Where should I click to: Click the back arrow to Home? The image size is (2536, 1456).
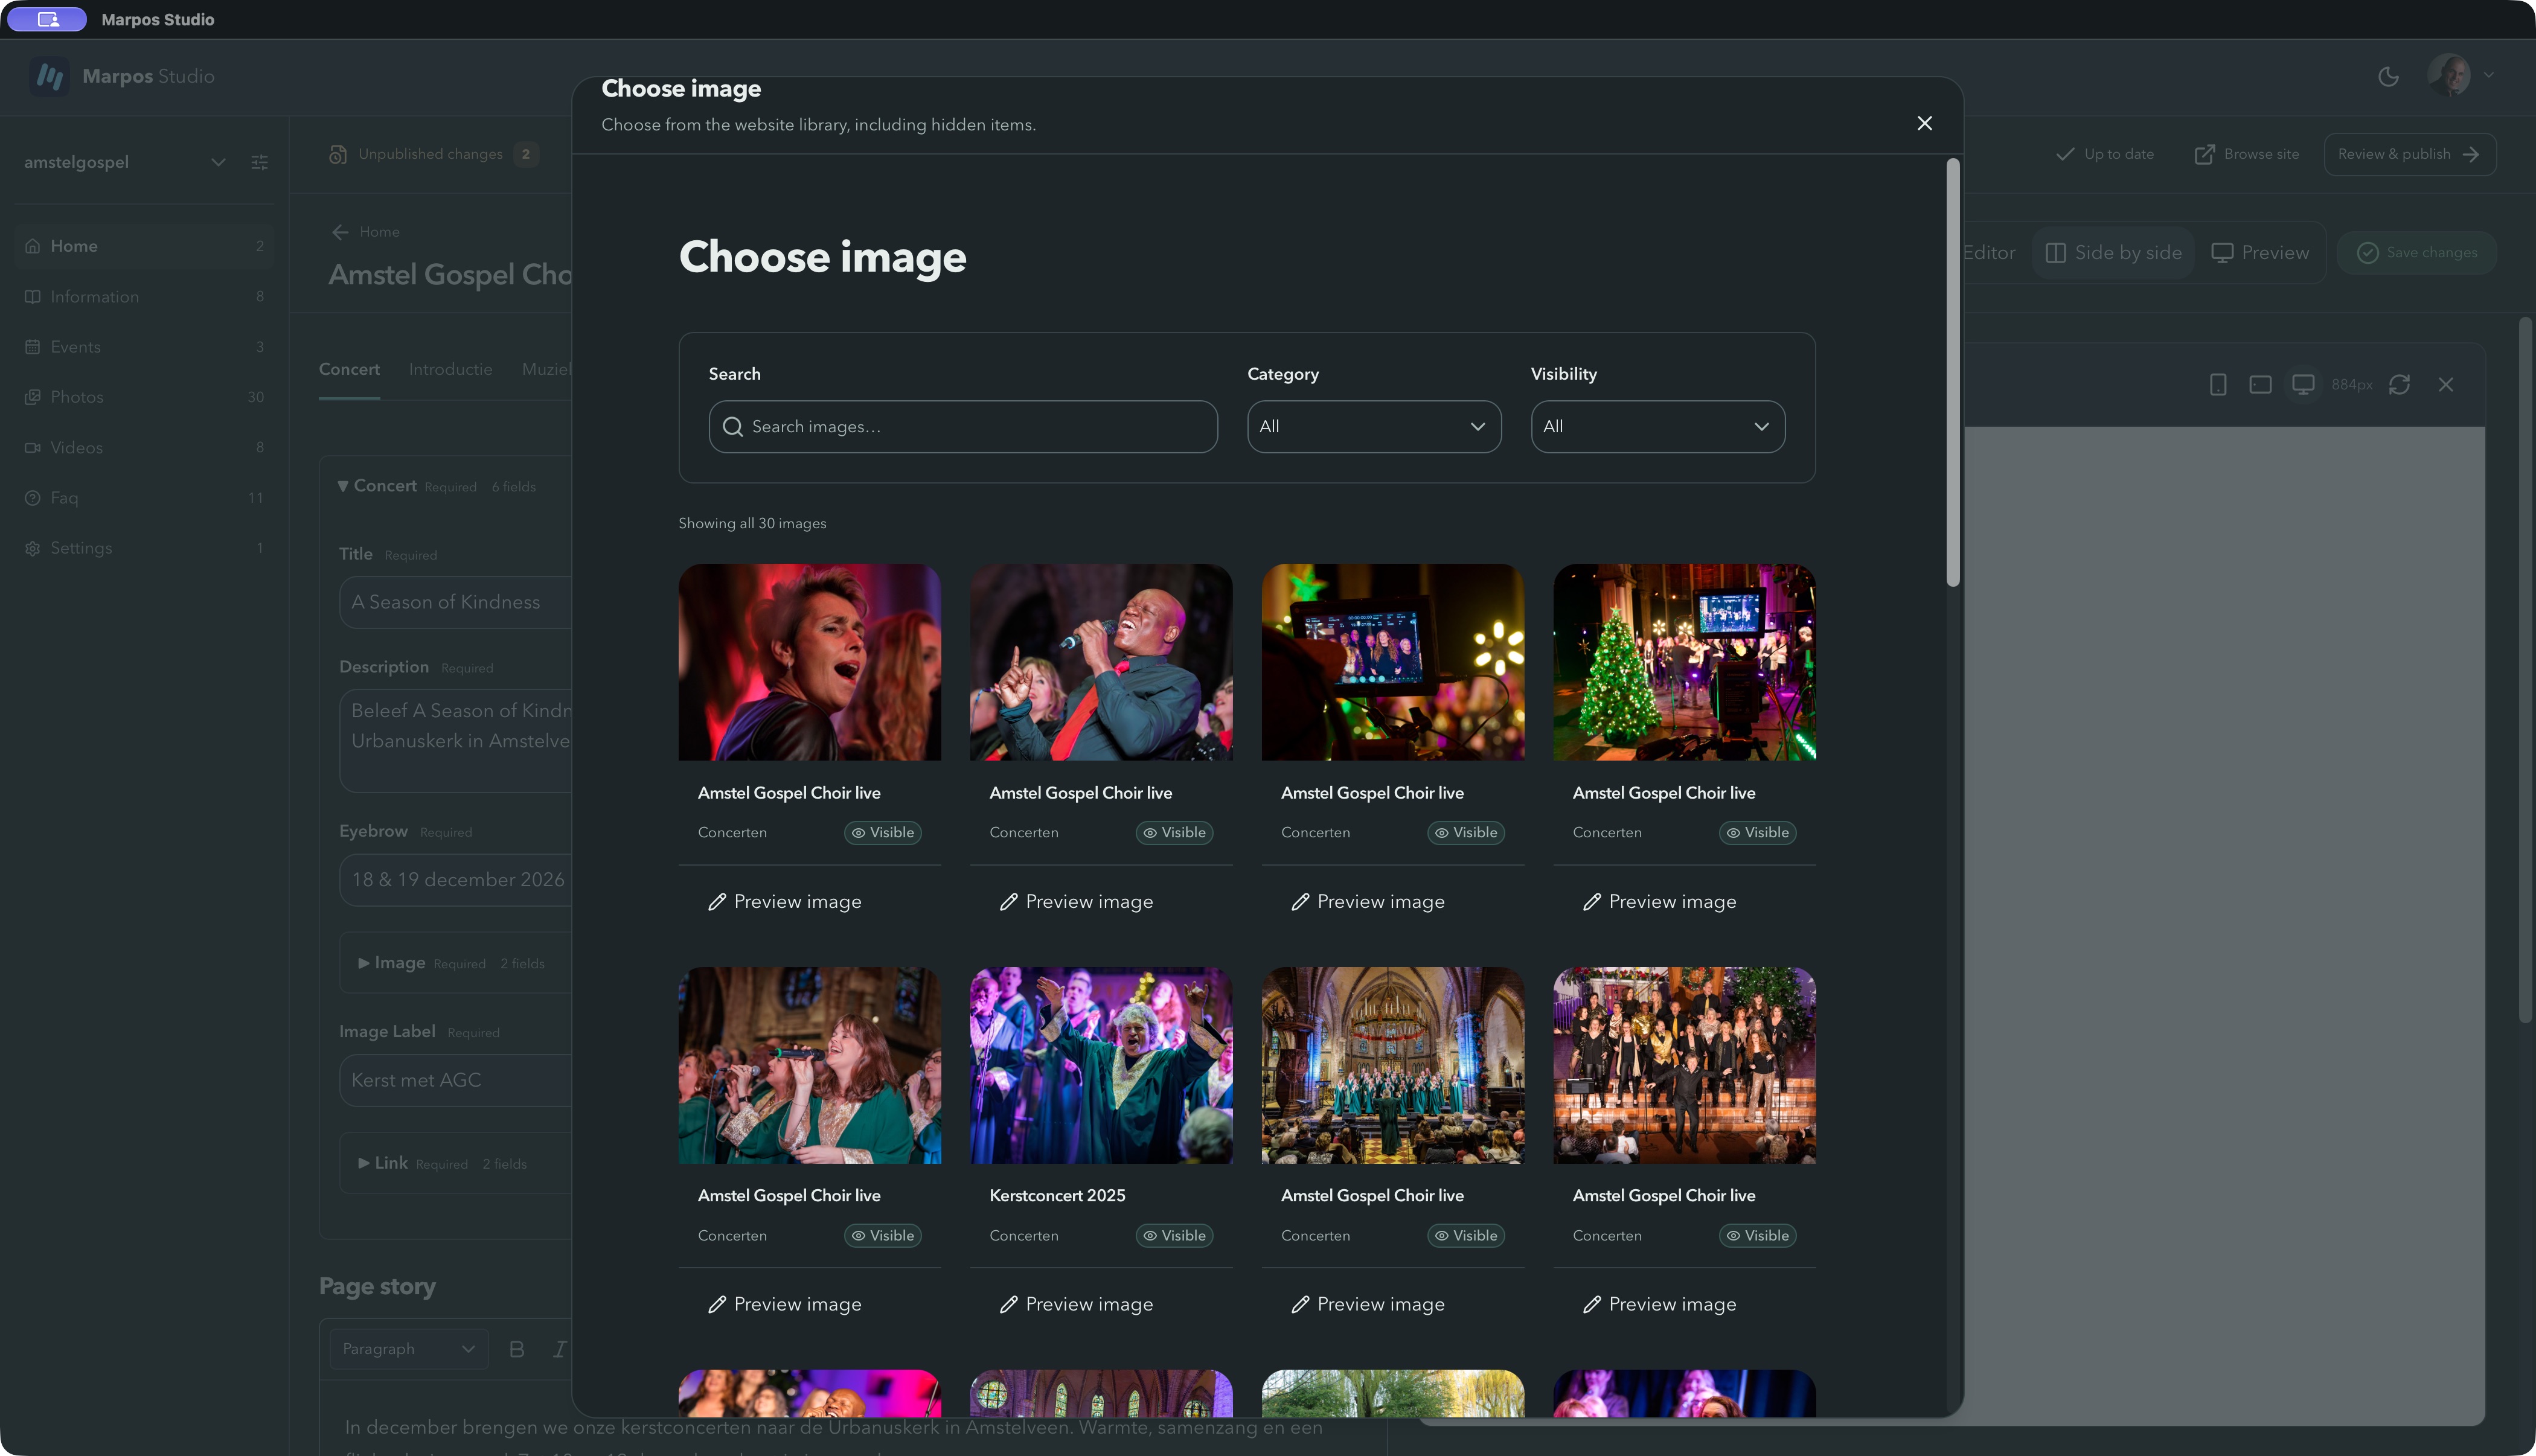coord(340,232)
